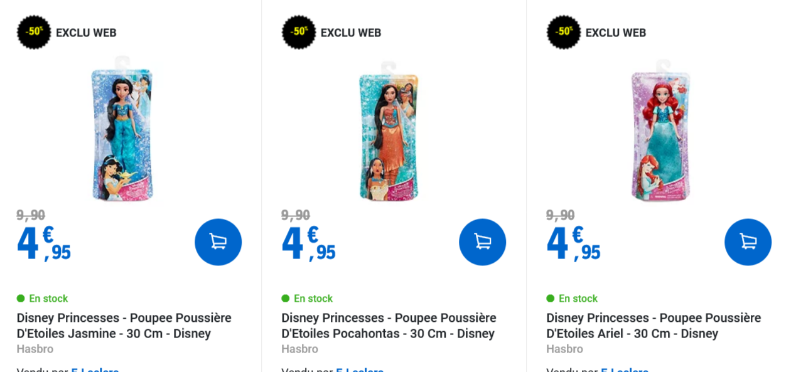
Task: Click the 4,95 € price of Ariel doll
Action: pyautogui.click(x=573, y=243)
